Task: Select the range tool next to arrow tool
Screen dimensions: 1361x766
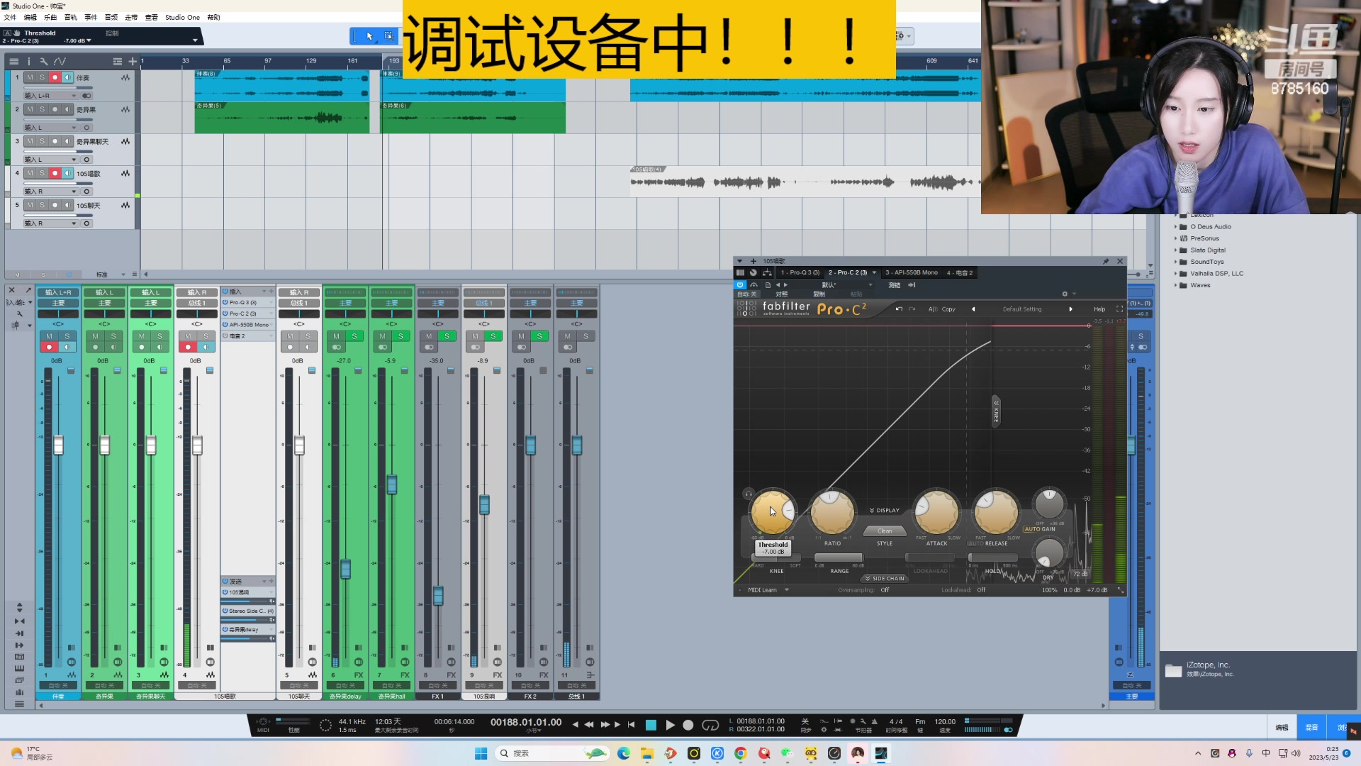Action: (x=388, y=35)
